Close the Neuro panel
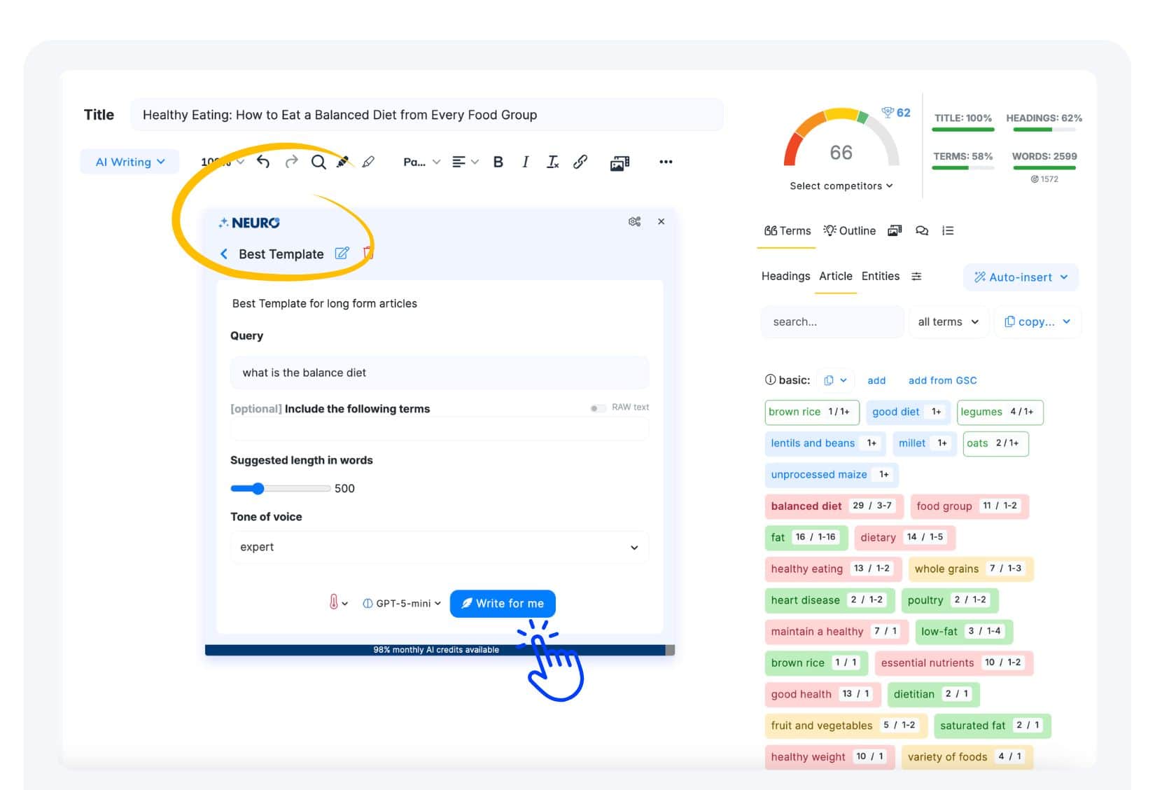This screenshot has height=790, width=1155. (x=661, y=221)
